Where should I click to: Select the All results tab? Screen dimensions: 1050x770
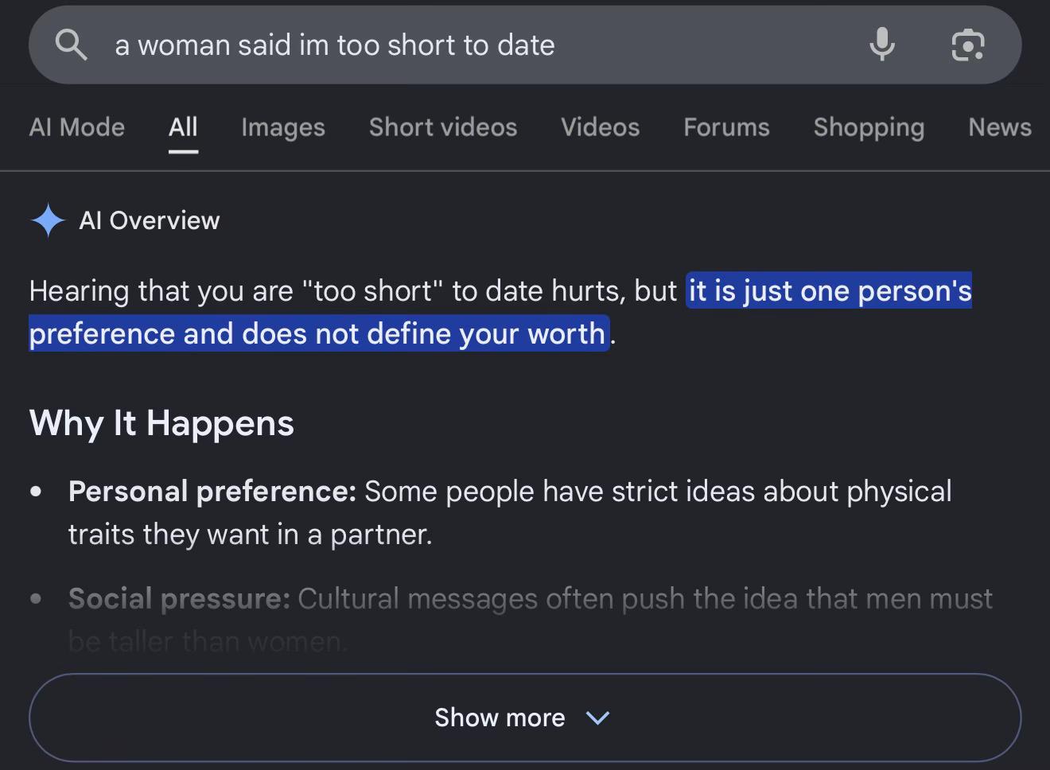pos(183,127)
